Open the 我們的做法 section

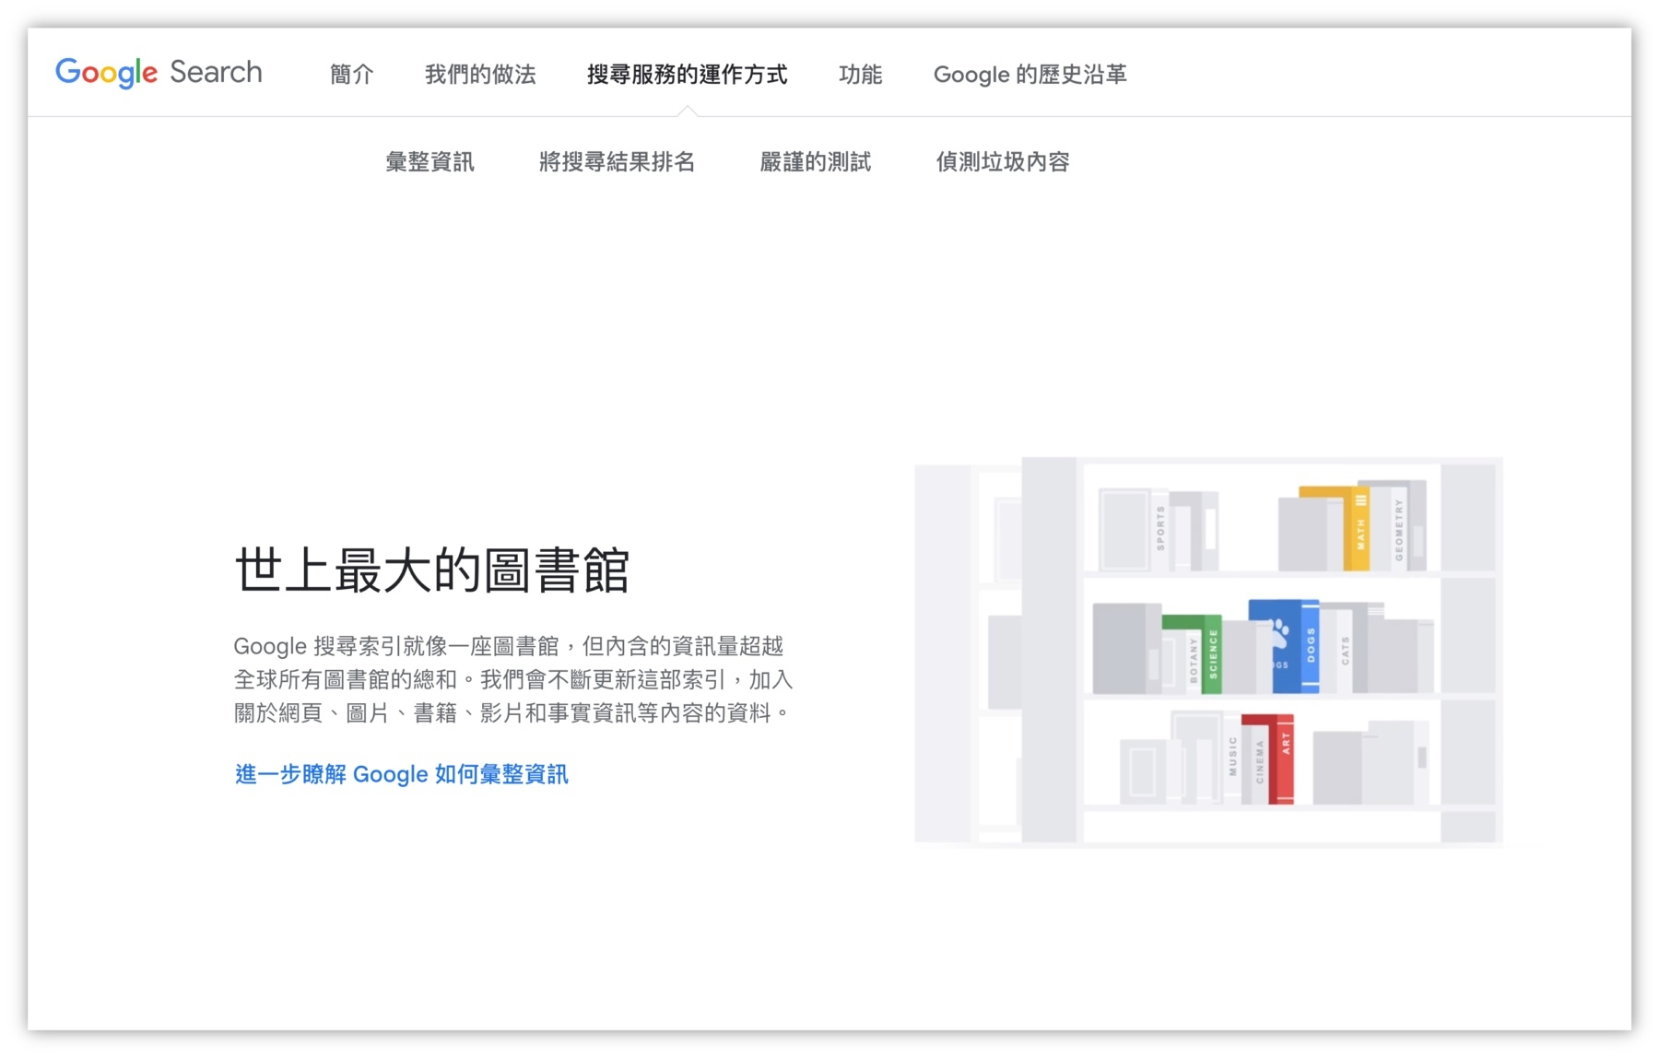(x=480, y=75)
